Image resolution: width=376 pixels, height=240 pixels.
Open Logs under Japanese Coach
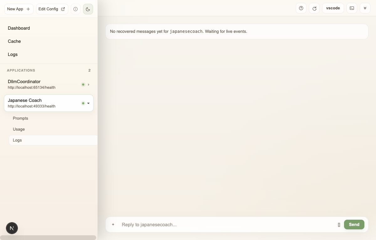53,140
